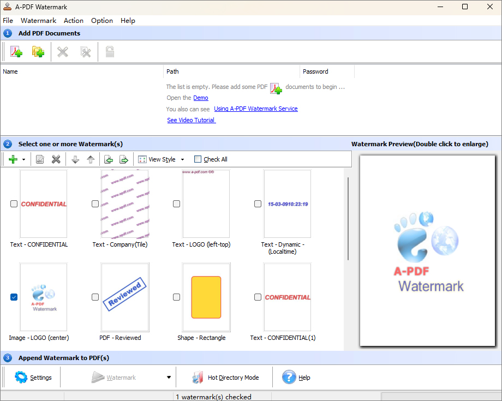Open Using A-PDF Watermark Service link
The image size is (502, 401).
[256, 109]
